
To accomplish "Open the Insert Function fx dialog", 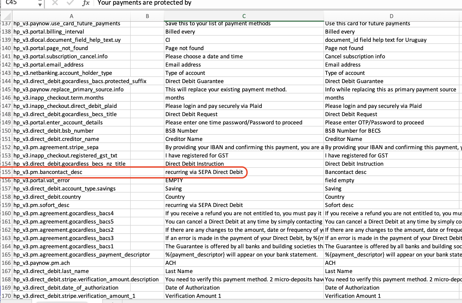I will [x=86, y=3].
